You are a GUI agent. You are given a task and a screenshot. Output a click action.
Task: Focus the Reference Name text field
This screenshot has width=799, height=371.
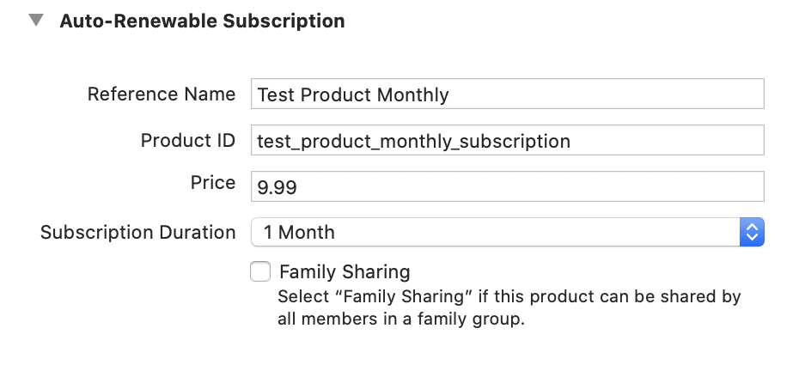(x=508, y=94)
